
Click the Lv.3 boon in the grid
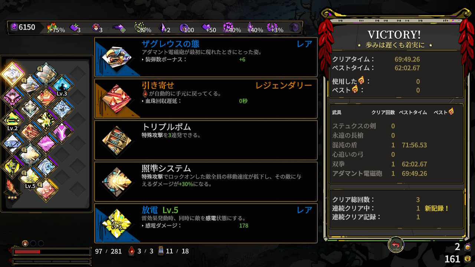(62, 86)
